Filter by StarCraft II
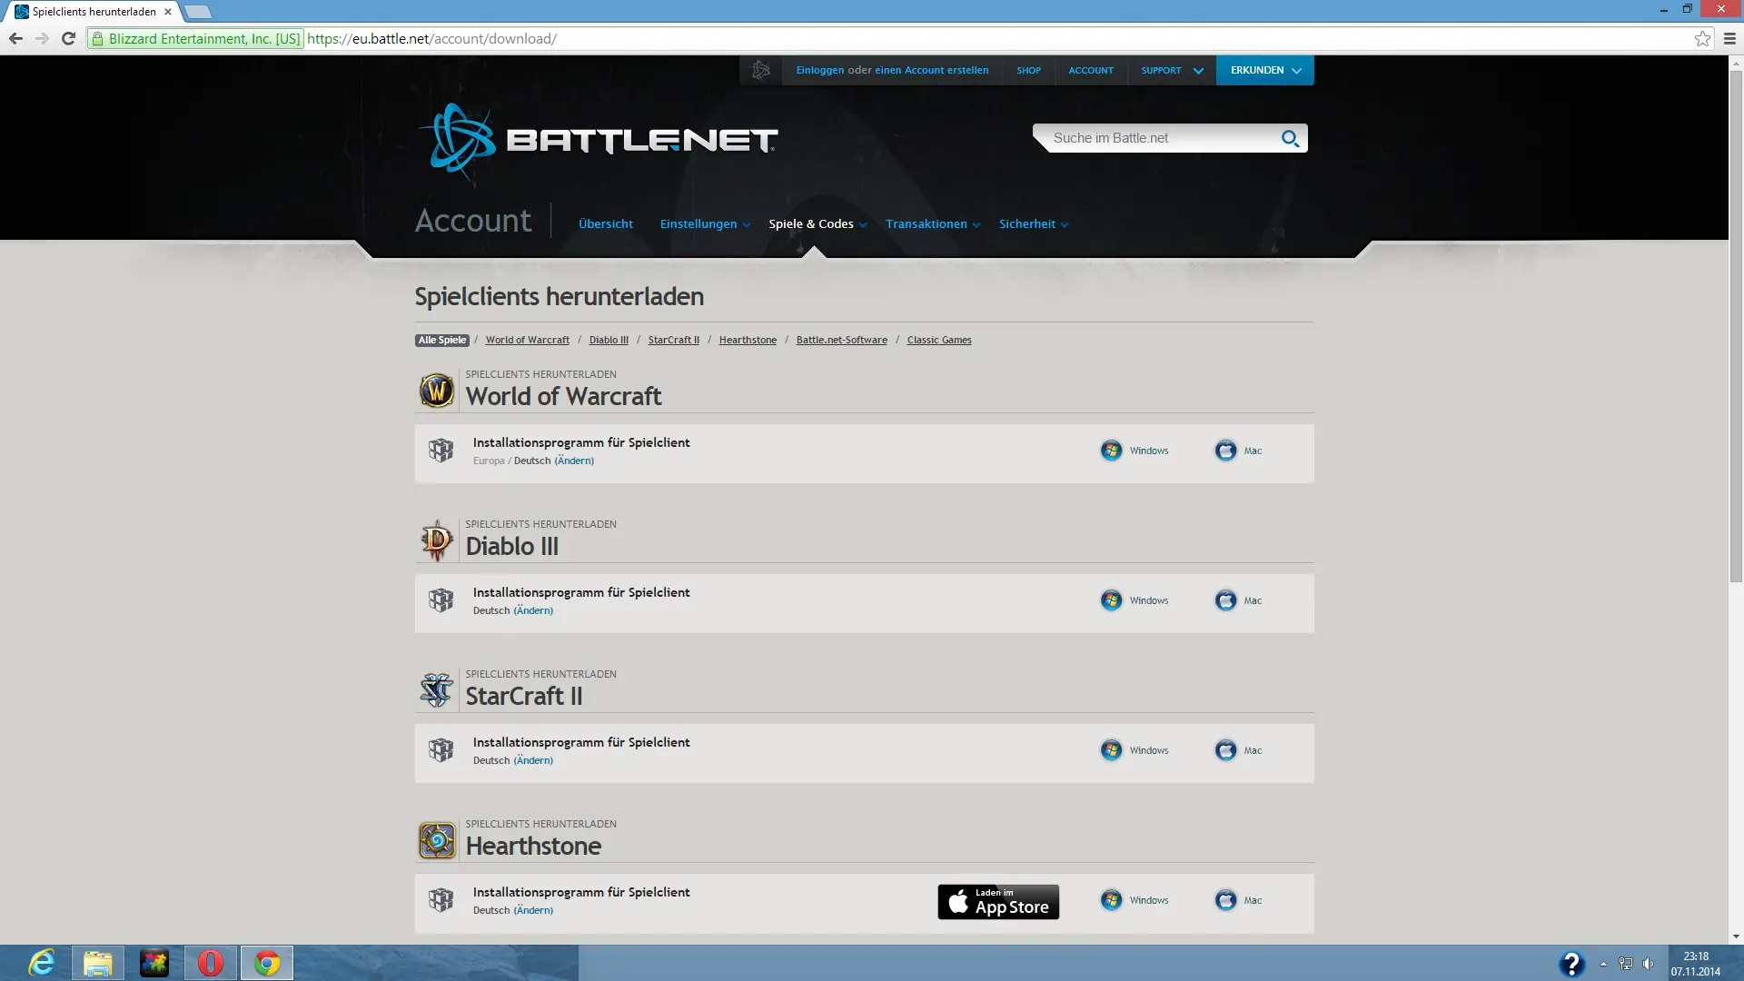Viewport: 1744px width, 981px height. 674,340
